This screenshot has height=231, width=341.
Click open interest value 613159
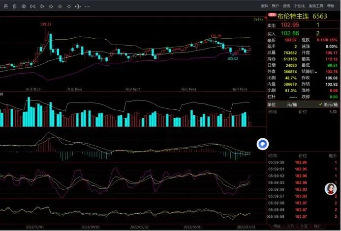point(290,59)
